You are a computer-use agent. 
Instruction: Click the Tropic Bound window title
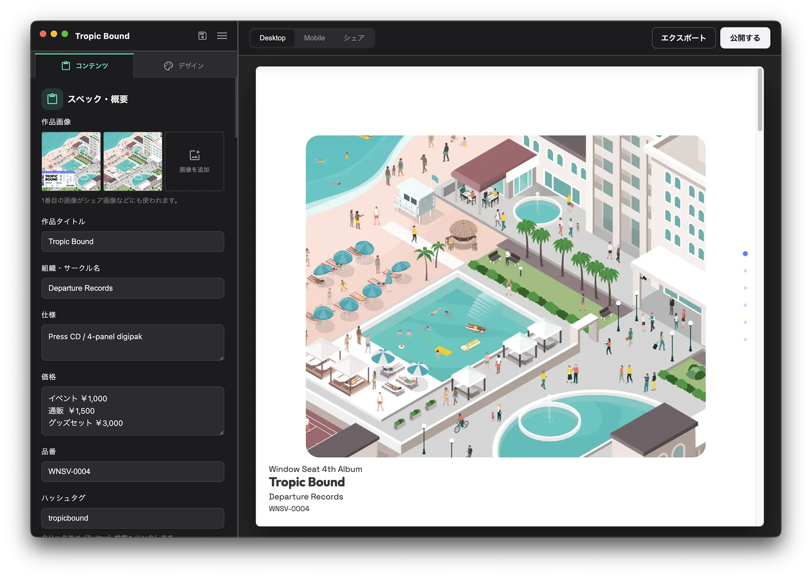102,36
